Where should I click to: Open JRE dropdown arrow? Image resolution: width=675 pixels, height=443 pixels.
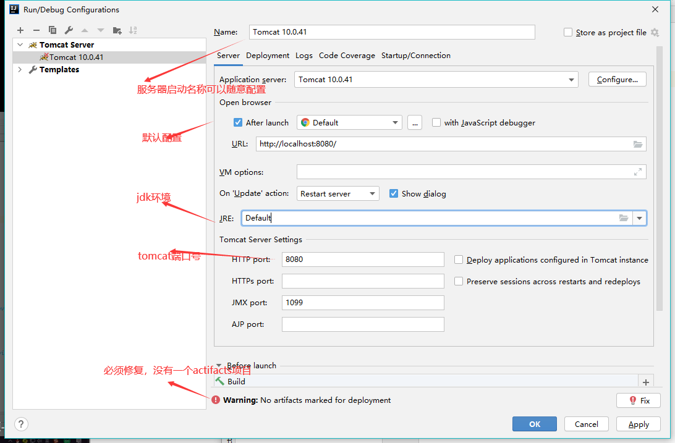640,218
